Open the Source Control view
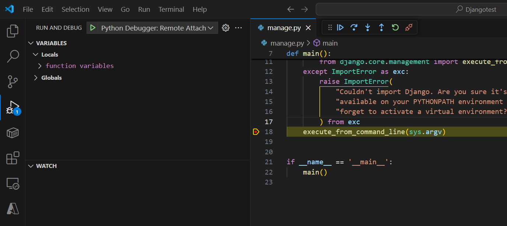Screen dimensions: 507x226 tap(12, 82)
